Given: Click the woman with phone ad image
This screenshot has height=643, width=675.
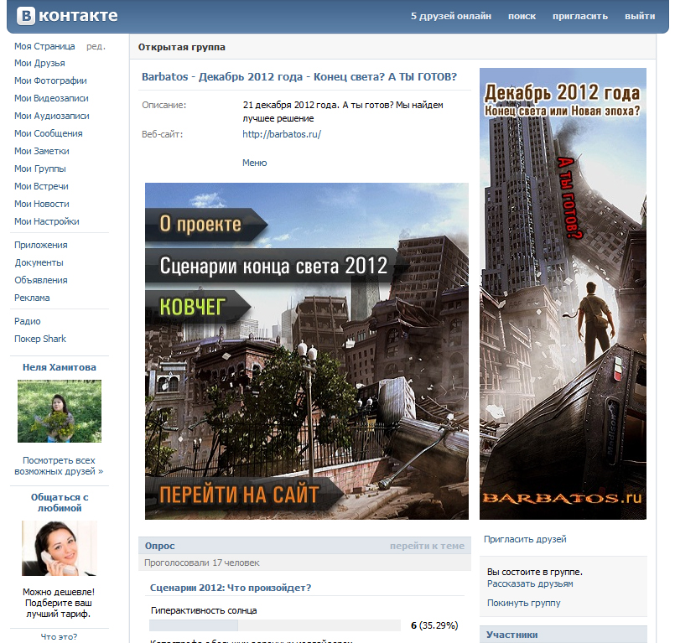Looking at the screenshot, I should pos(60,548).
